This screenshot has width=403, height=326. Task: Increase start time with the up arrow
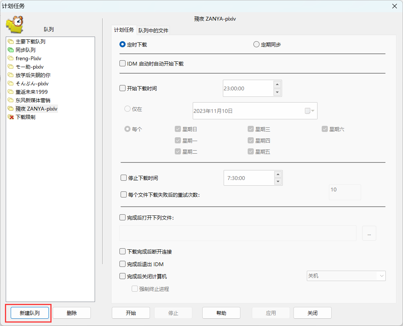277,84
